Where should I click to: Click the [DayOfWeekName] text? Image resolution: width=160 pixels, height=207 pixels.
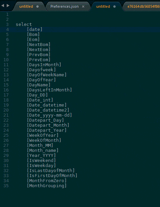click(x=47, y=75)
